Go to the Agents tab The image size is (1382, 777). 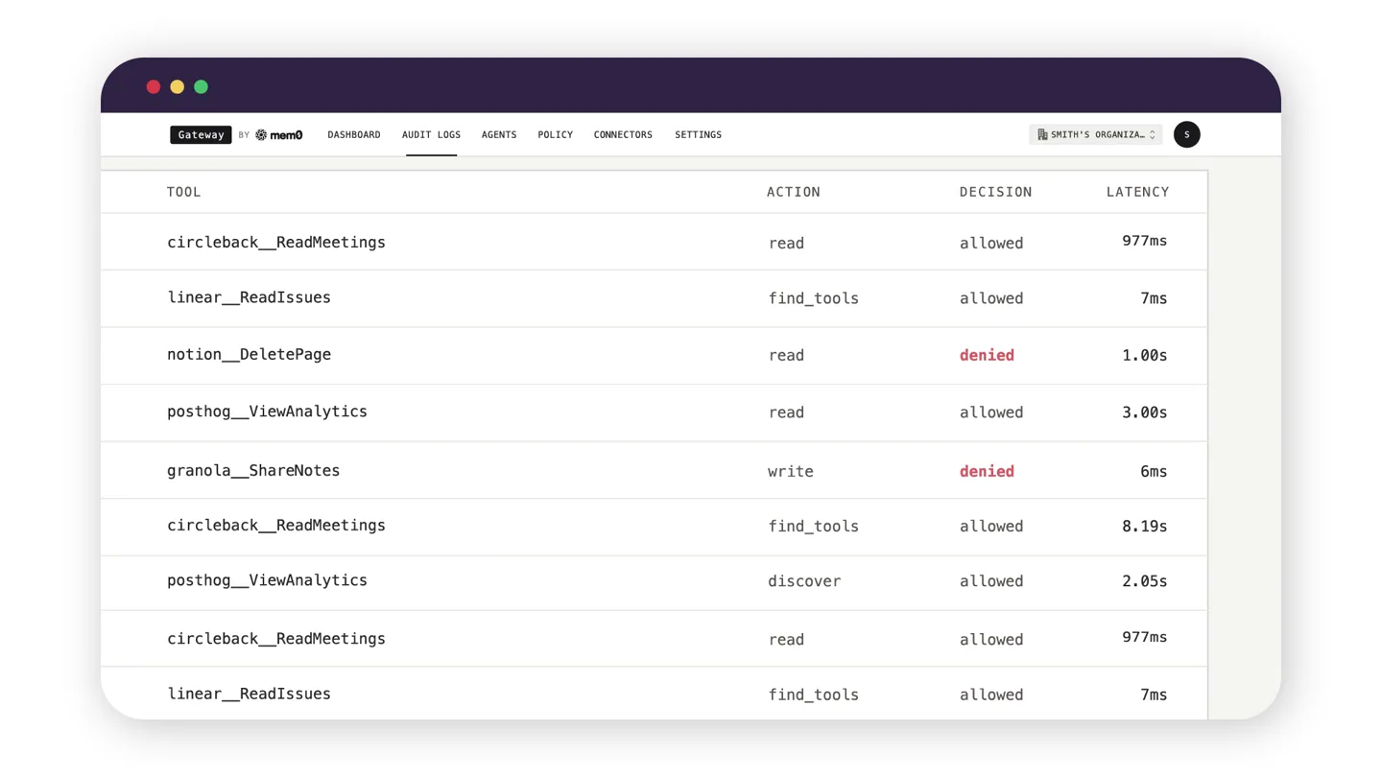tap(499, 135)
